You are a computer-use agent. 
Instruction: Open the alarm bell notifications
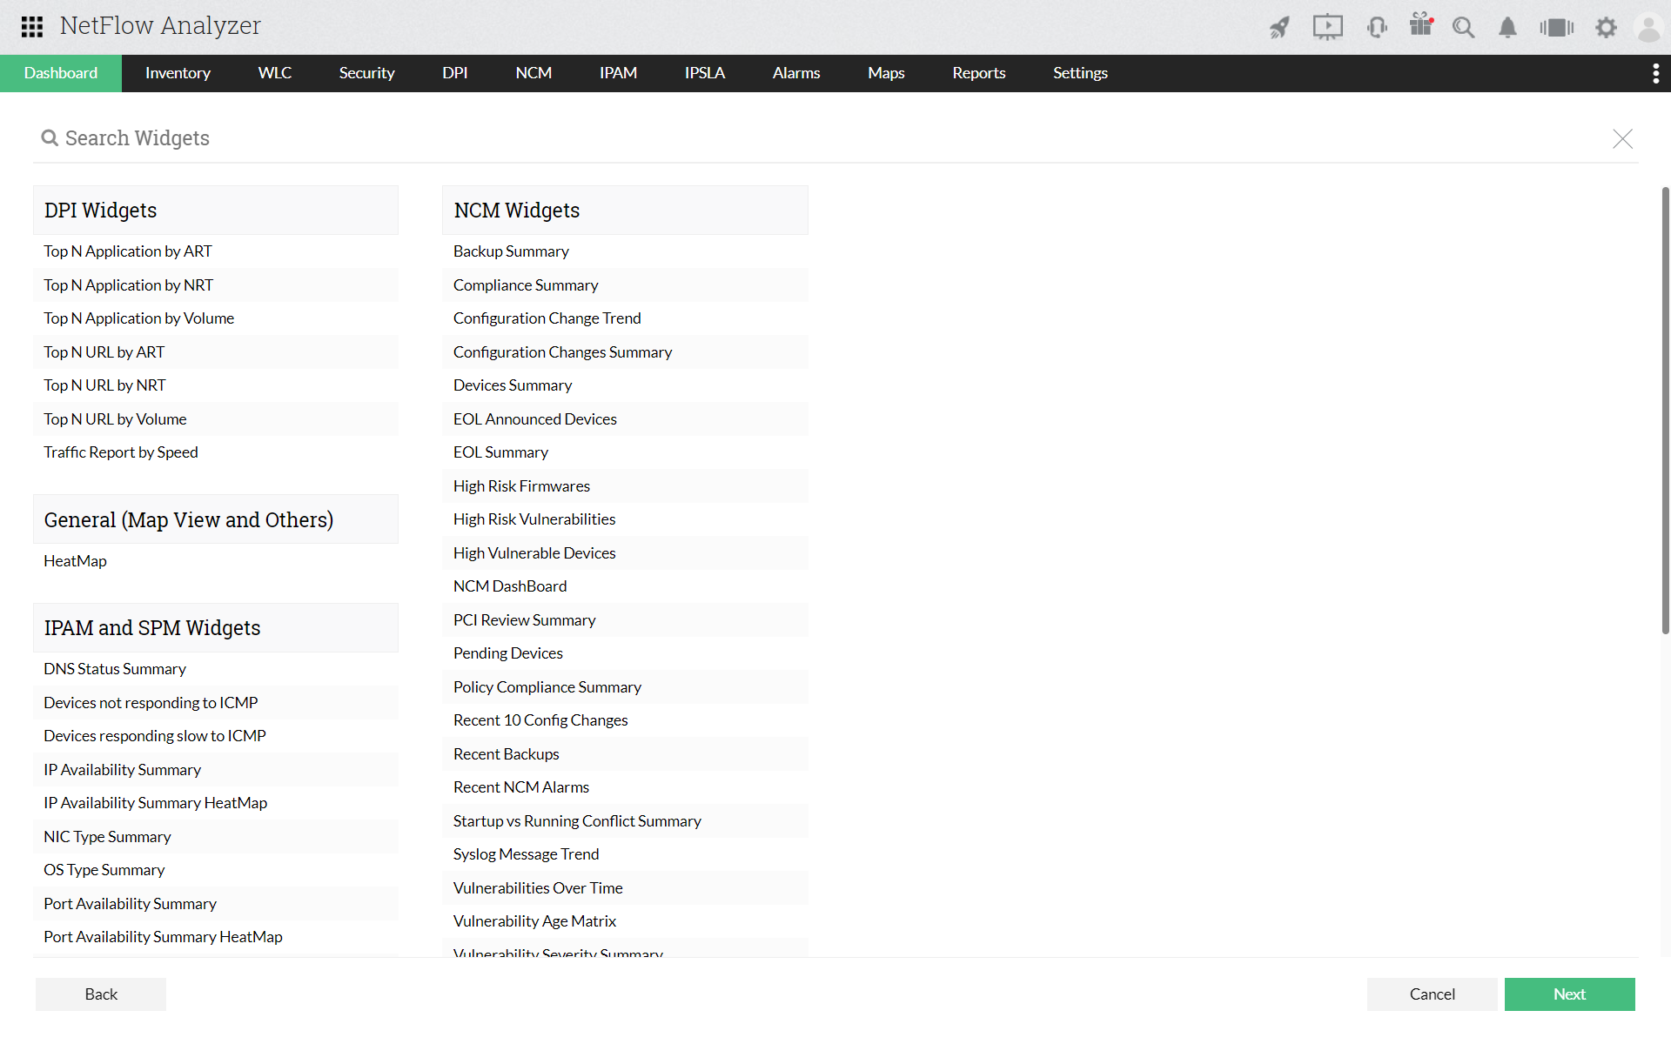click(x=1507, y=28)
